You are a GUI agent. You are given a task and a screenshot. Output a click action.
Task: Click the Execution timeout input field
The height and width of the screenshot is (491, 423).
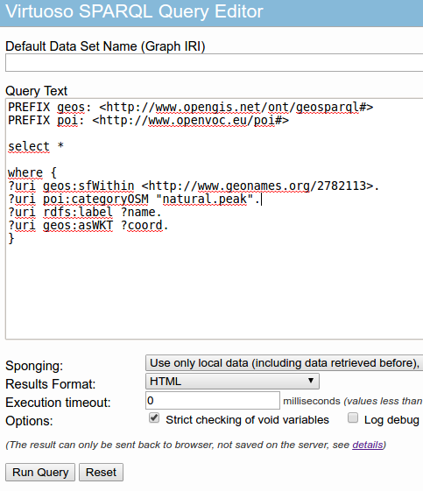click(x=213, y=401)
